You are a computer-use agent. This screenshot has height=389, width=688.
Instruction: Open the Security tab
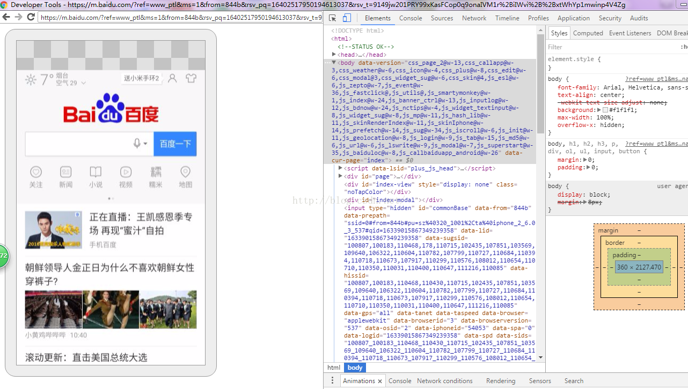pos(610,18)
